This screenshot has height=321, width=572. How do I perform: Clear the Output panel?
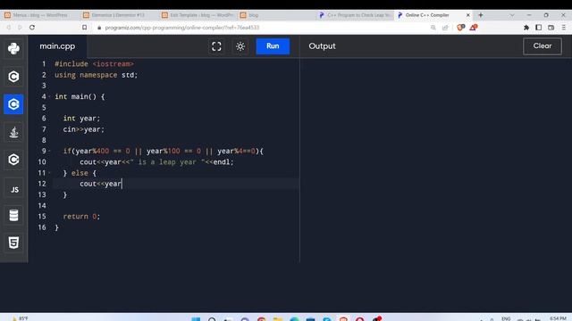pyautogui.click(x=543, y=46)
